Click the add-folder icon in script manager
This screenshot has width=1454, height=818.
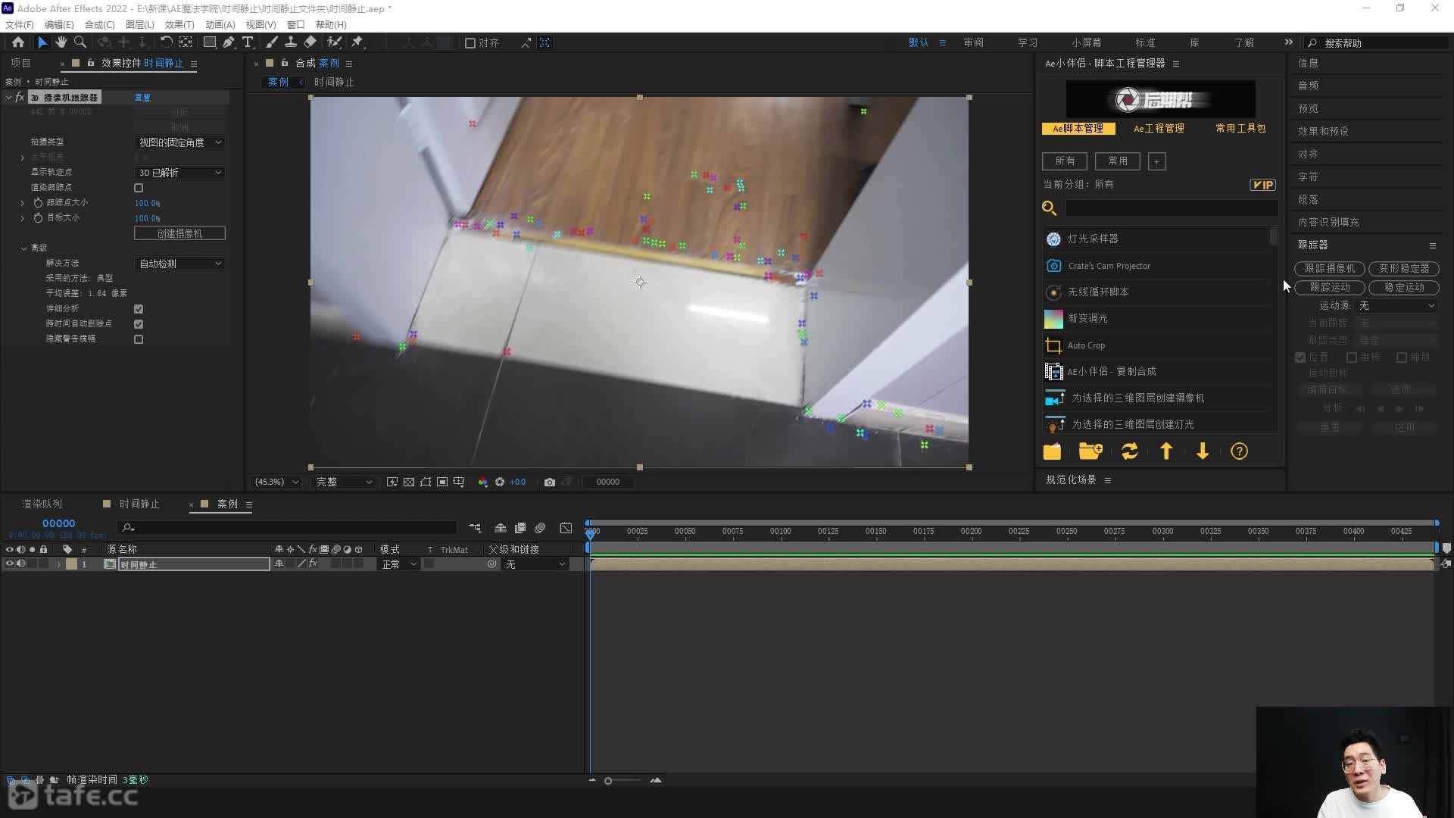(1090, 451)
